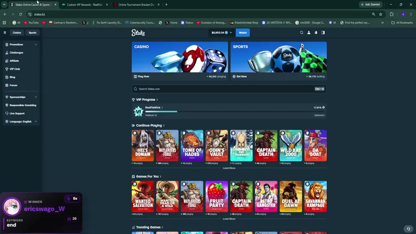Open the Chrome zoom magnifier icon
The height and width of the screenshot is (234, 416).
coord(374,14)
